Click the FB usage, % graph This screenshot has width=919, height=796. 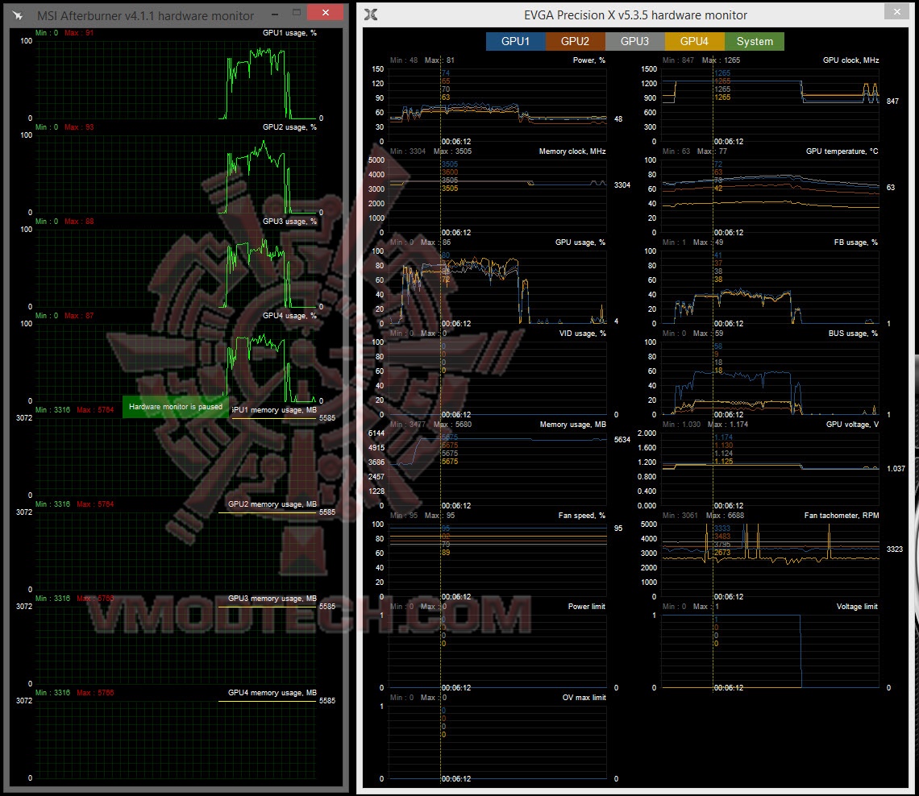tap(770, 287)
